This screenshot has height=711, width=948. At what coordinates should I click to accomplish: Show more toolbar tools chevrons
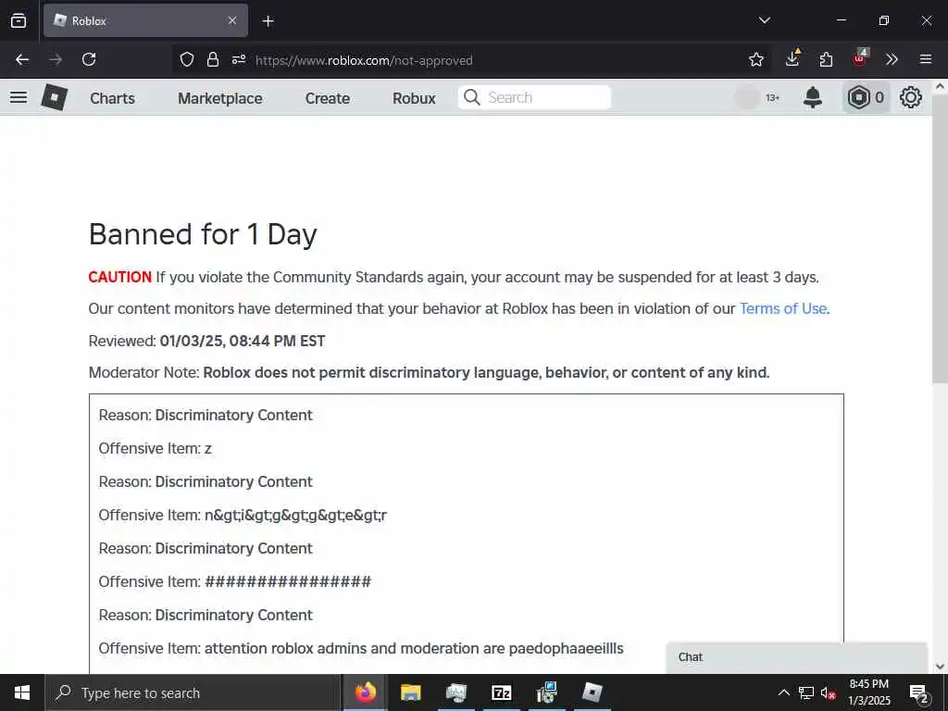(892, 59)
